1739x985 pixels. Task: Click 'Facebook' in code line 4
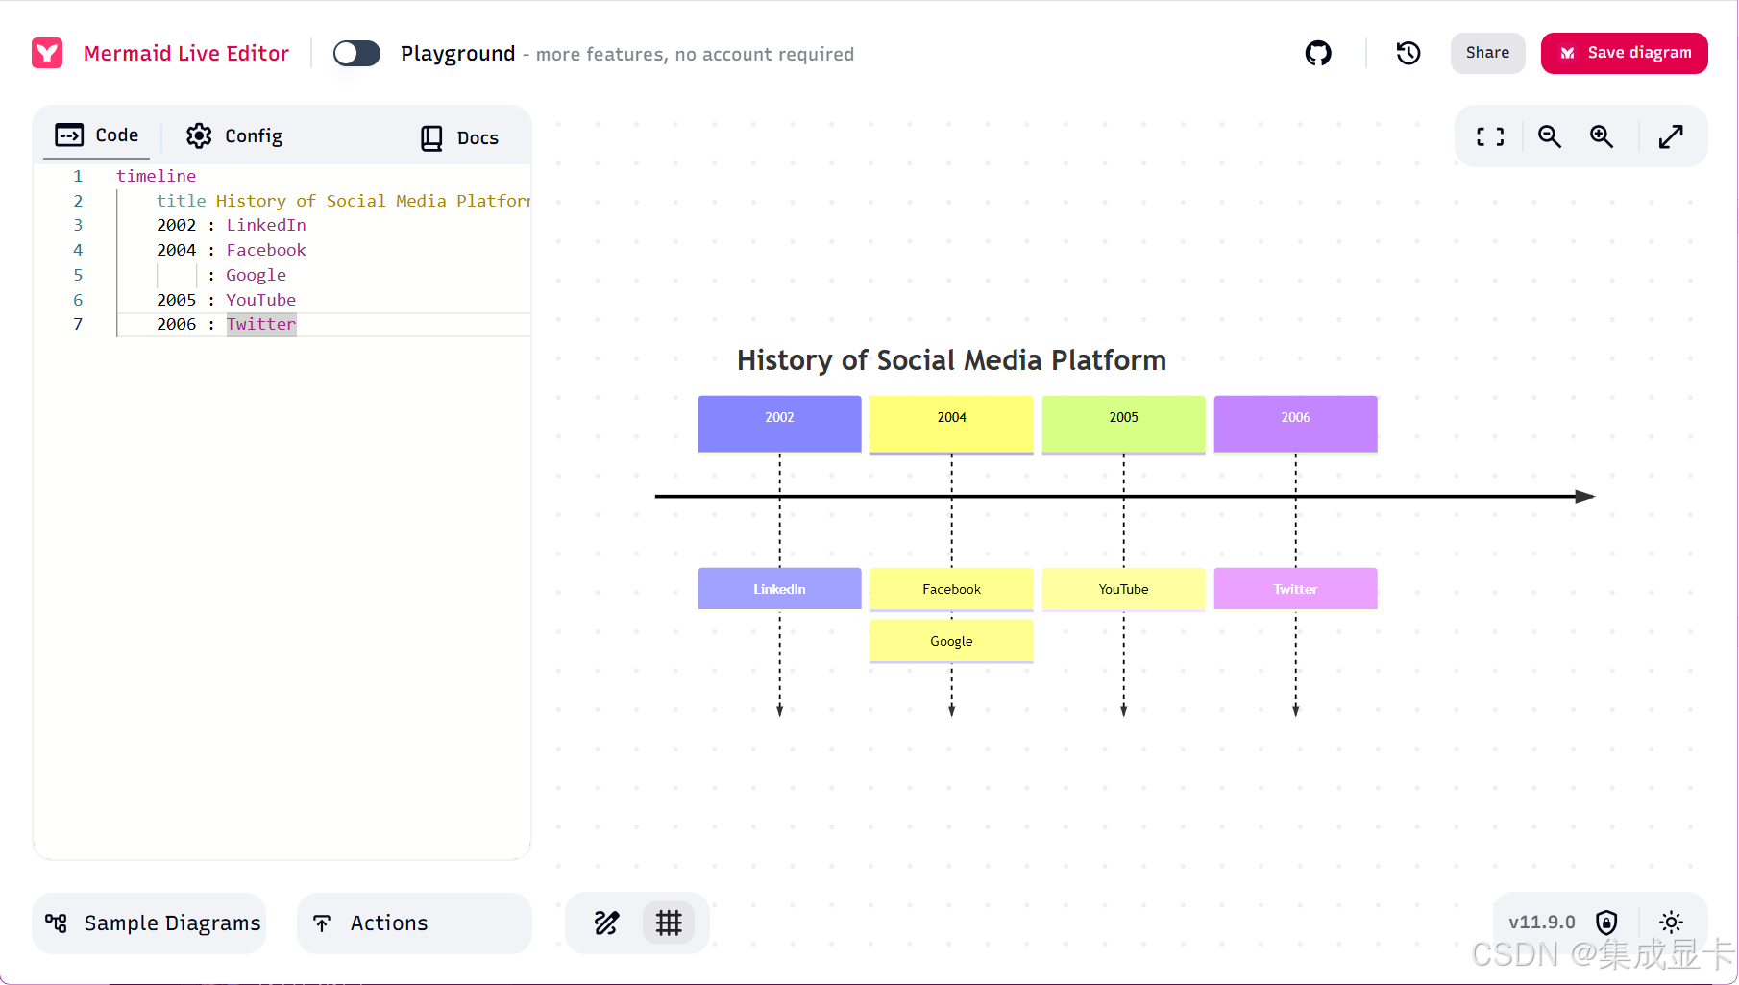pyautogui.click(x=266, y=250)
